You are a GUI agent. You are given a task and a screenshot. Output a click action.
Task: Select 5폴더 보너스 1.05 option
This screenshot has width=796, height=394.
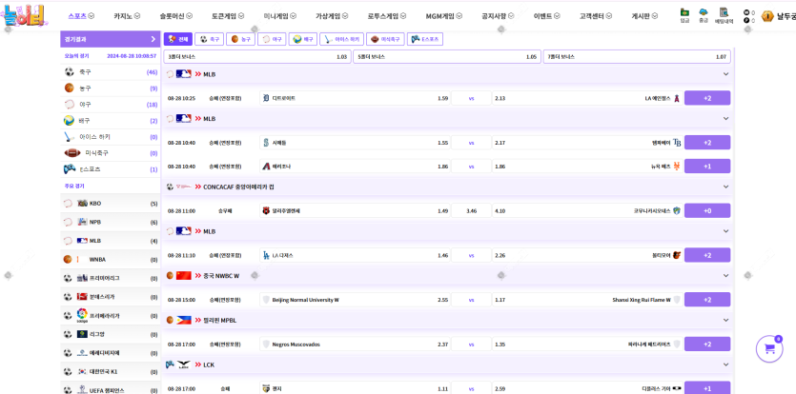(447, 57)
